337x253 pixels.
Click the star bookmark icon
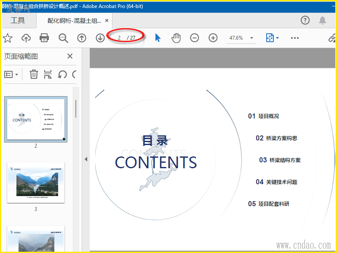[x=8, y=38]
